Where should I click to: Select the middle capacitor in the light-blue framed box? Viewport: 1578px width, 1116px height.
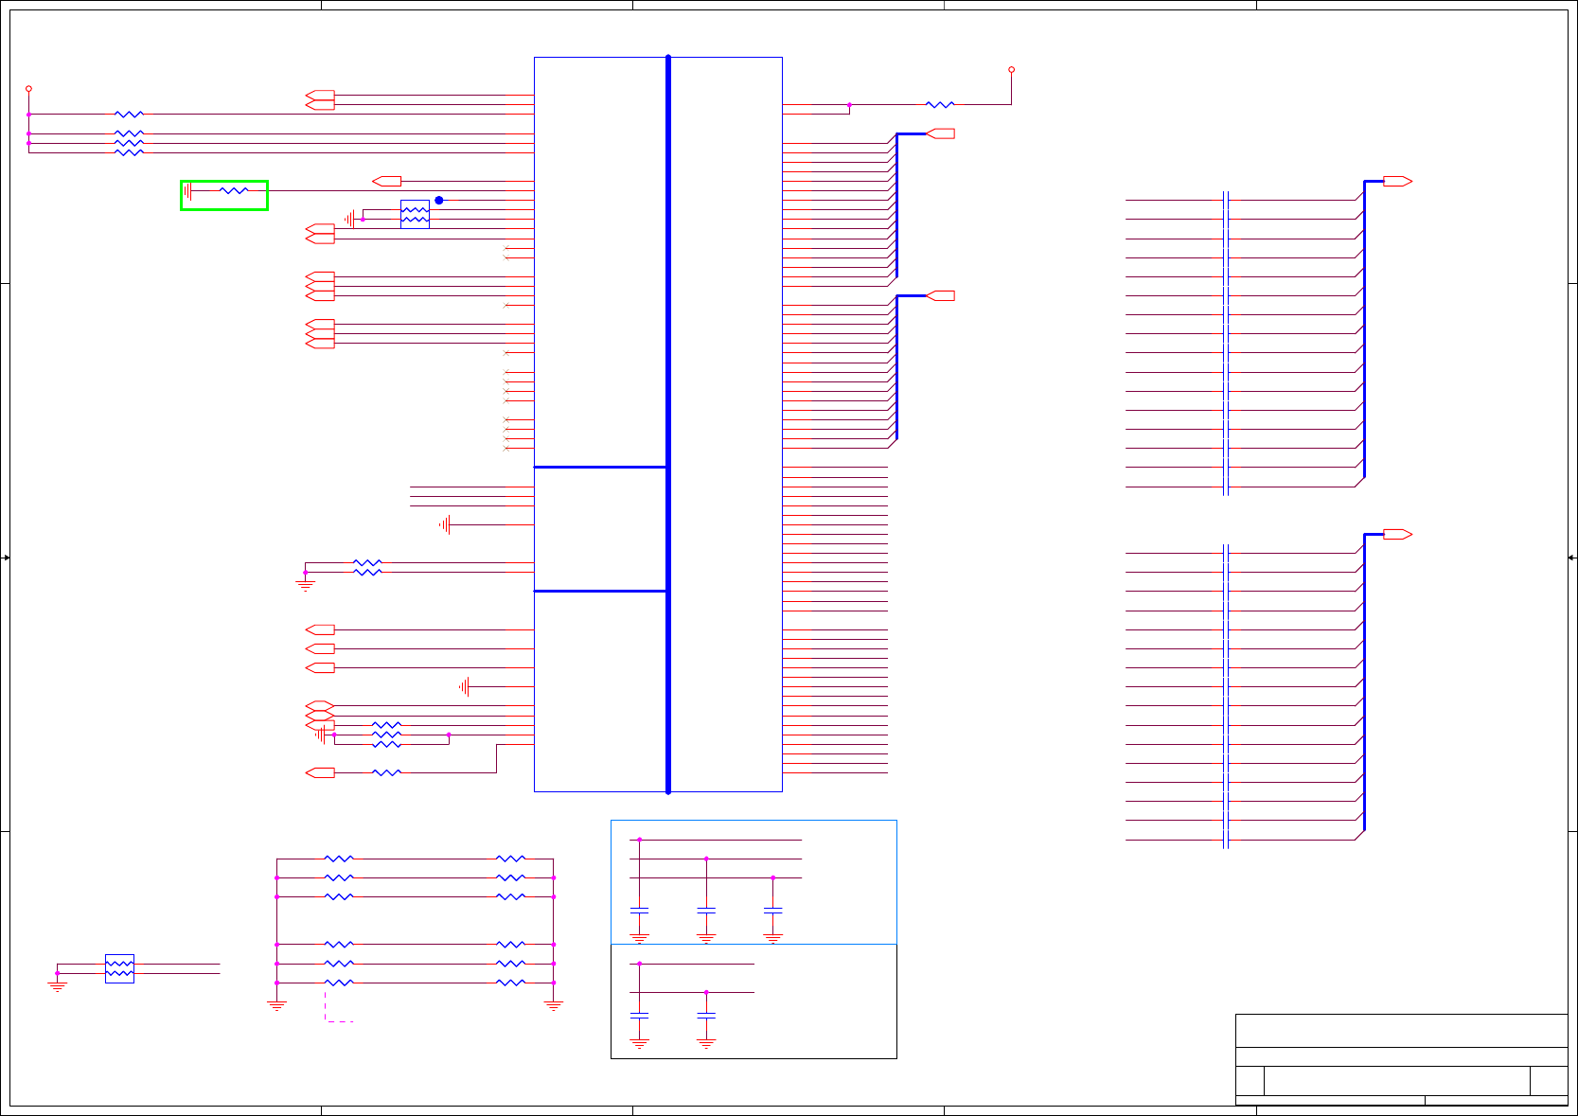pyautogui.click(x=706, y=911)
